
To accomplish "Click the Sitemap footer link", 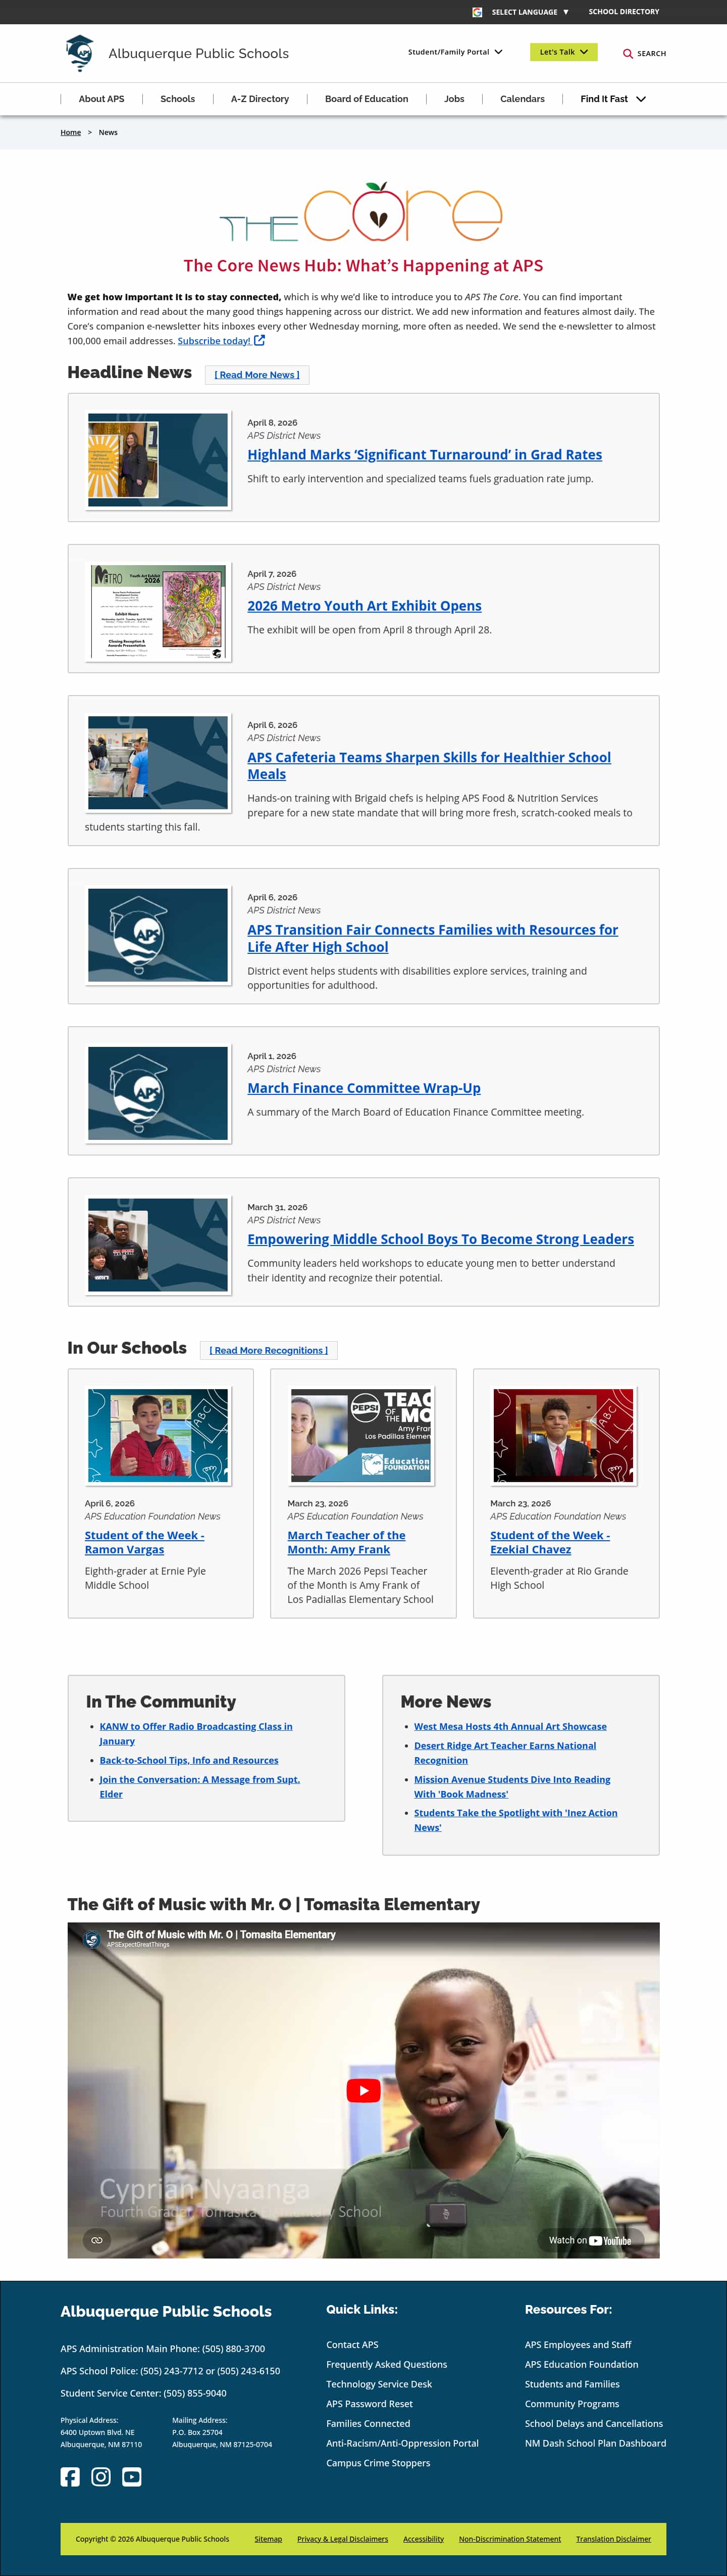I will pos(269,2538).
